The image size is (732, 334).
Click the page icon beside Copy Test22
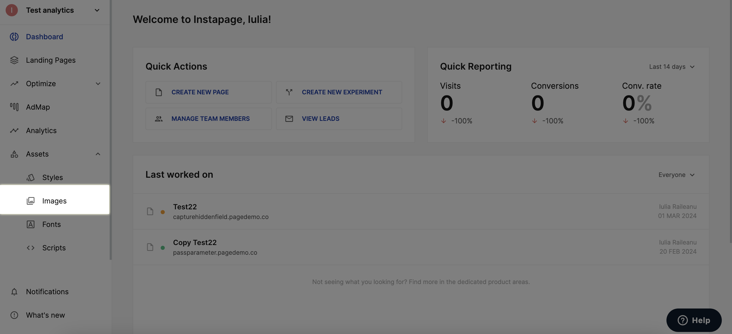tap(150, 247)
